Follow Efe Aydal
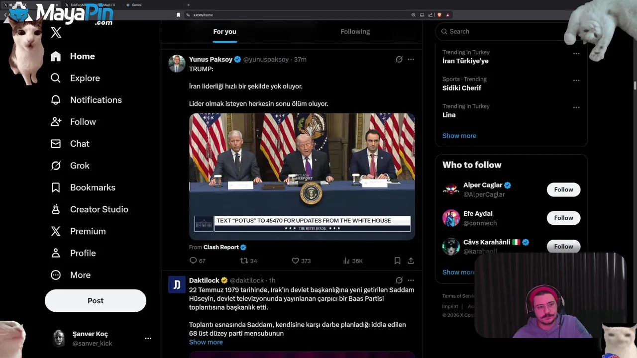637x358 pixels. coord(563,218)
